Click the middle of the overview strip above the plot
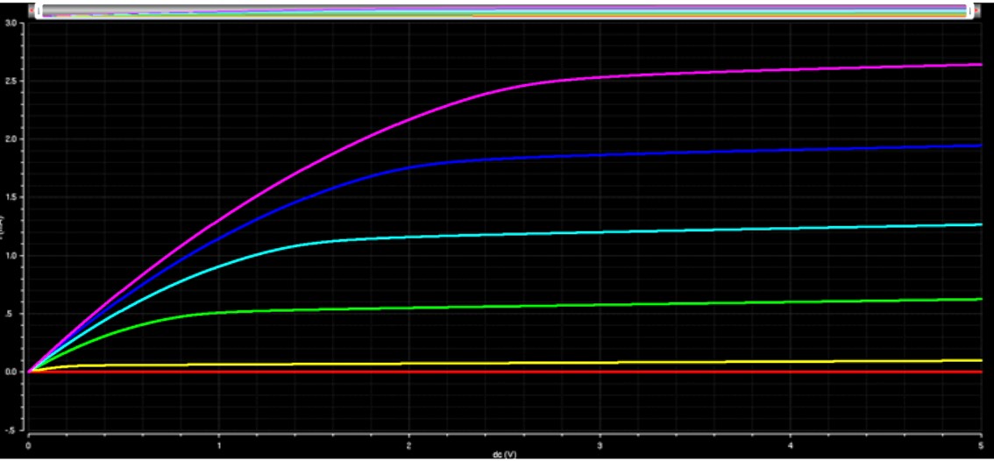The image size is (994, 461). tap(503, 11)
